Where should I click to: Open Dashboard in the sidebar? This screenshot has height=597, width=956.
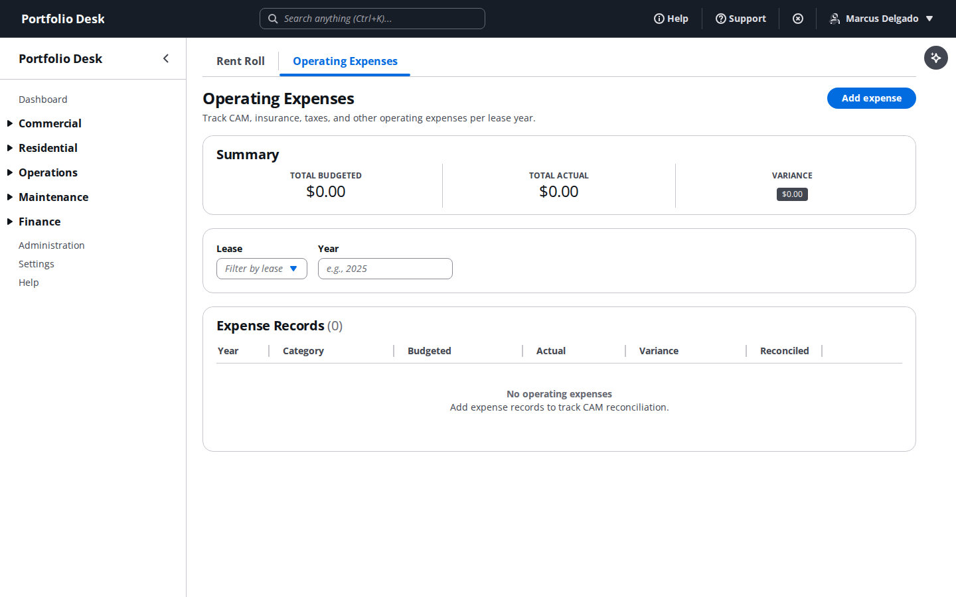pyautogui.click(x=43, y=99)
